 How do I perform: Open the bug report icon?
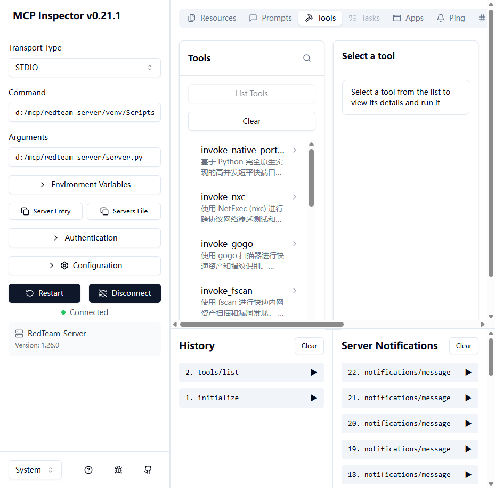click(x=118, y=470)
